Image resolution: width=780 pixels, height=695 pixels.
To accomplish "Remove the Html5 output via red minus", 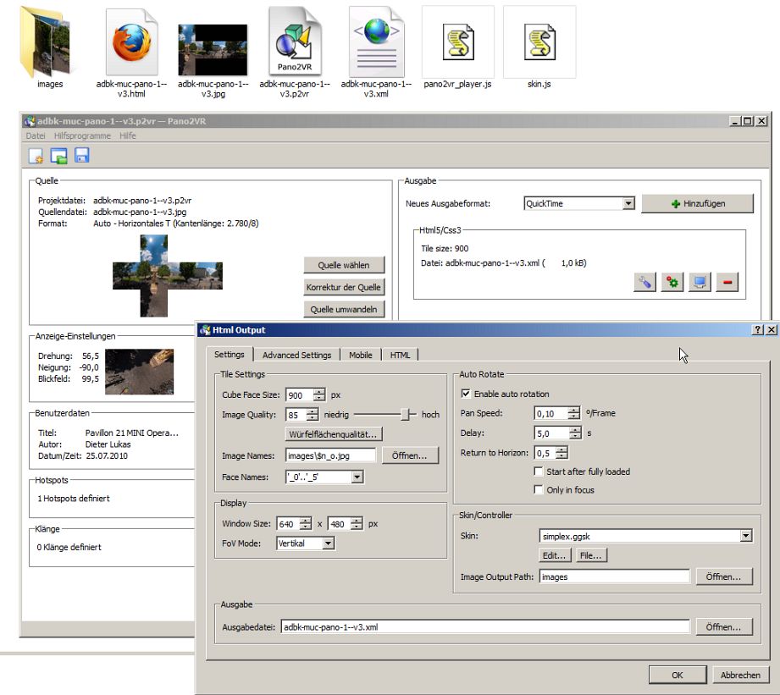I will (x=727, y=283).
